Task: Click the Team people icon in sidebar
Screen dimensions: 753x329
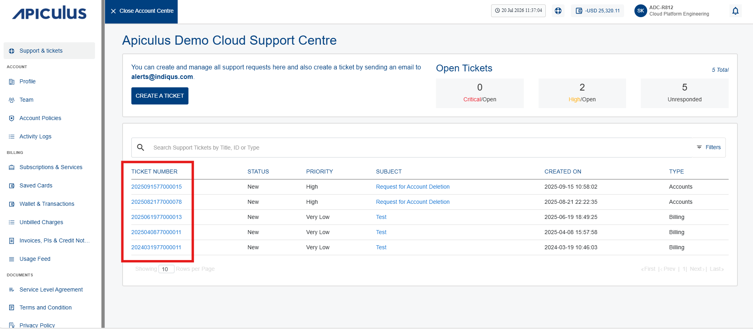Action: click(x=12, y=100)
